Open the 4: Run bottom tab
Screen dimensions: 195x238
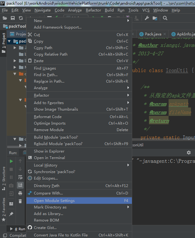[18, 229]
